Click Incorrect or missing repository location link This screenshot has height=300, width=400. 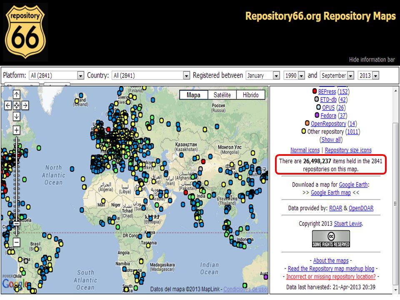click(331, 277)
